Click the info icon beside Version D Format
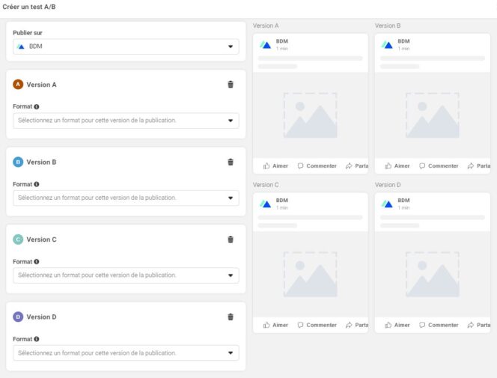 pos(37,339)
